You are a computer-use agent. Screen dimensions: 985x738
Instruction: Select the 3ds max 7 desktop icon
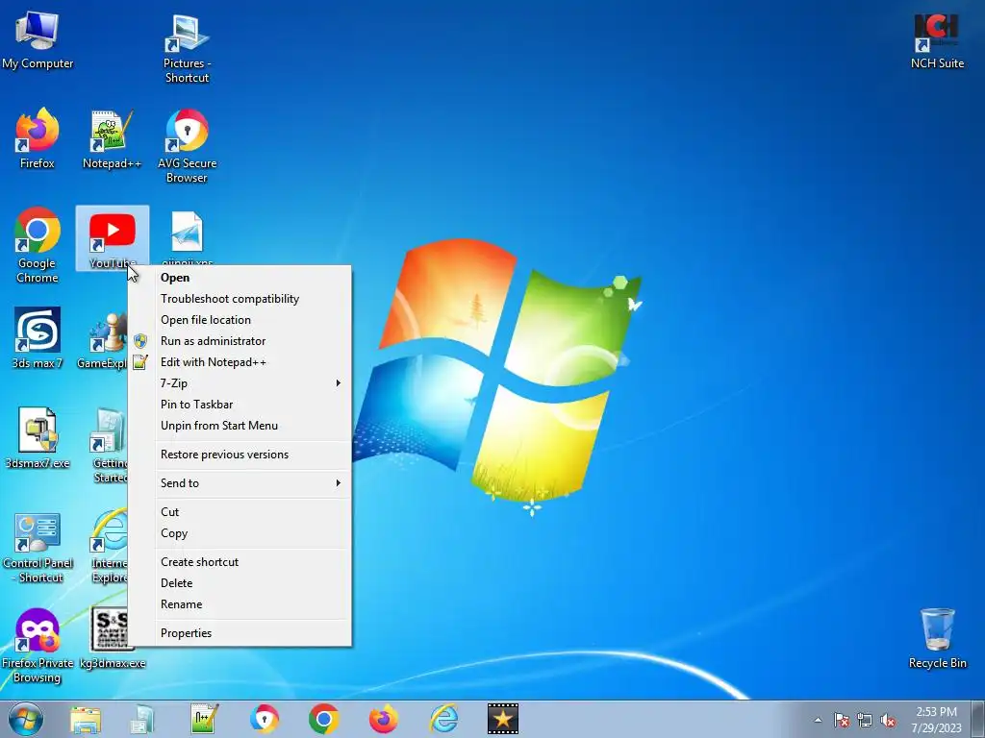coord(38,337)
